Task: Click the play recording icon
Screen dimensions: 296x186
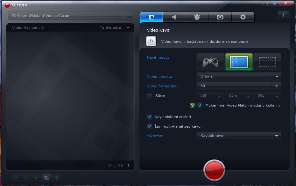Action: [36, 178]
